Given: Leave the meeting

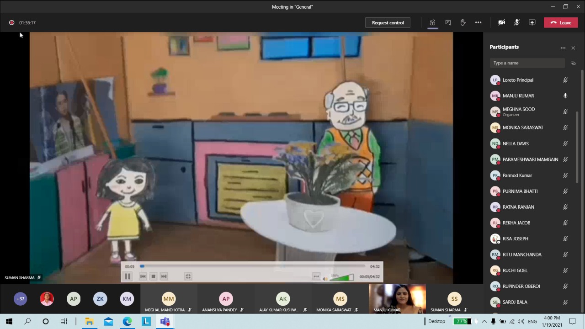Looking at the screenshot, I should pos(561,22).
